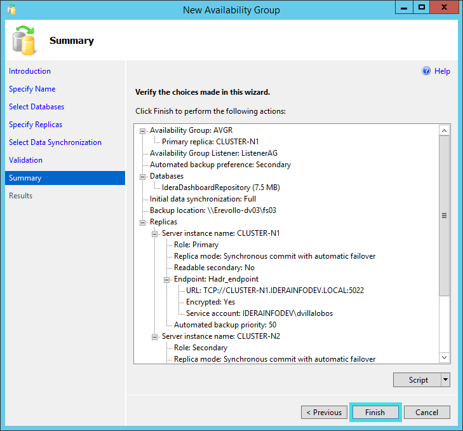The height and width of the screenshot is (431, 463).
Task: Go to the Specify Name page
Action: [32, 89]
